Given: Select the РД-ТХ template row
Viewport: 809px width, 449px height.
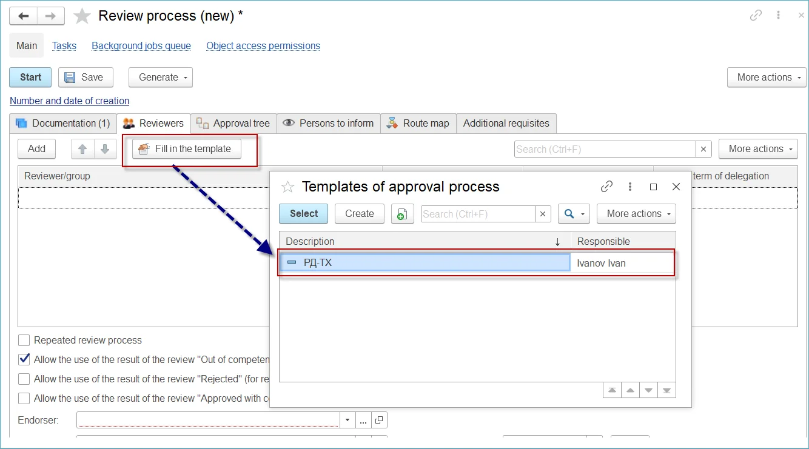Looking at the screenshot, I should click(425, 263).
